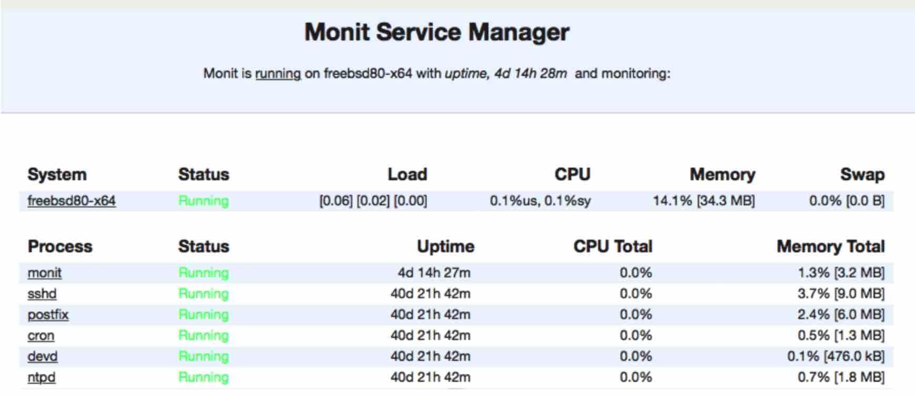The width and height of the screenshot is (915, 396).
Task: Click the Memory column header
Action: [722, 174]
